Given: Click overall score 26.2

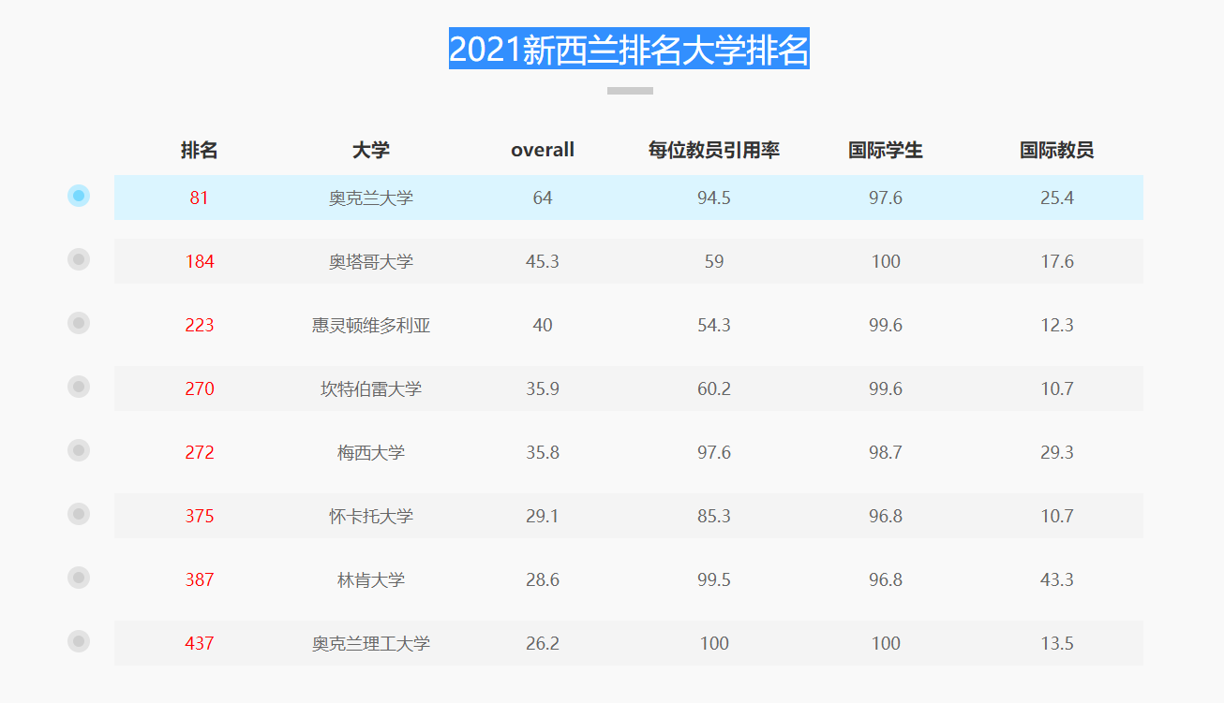Looking at the screenshot, I should (543, 643).
